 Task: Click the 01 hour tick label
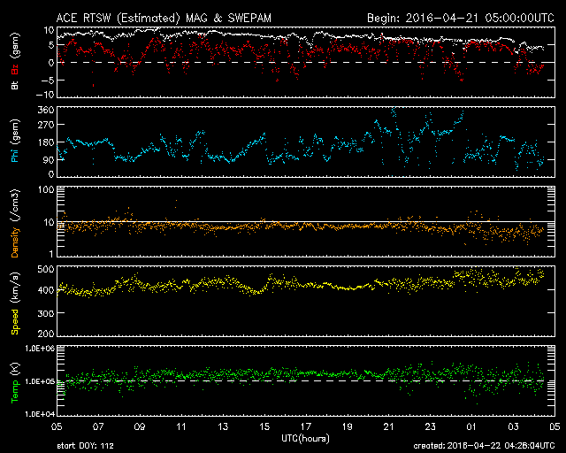[x=471, y=426]
